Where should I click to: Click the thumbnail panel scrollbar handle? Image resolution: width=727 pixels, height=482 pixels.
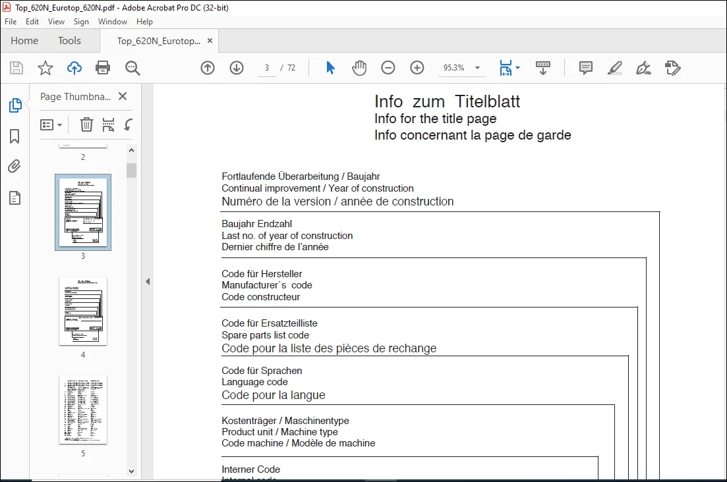coord(131,171)
